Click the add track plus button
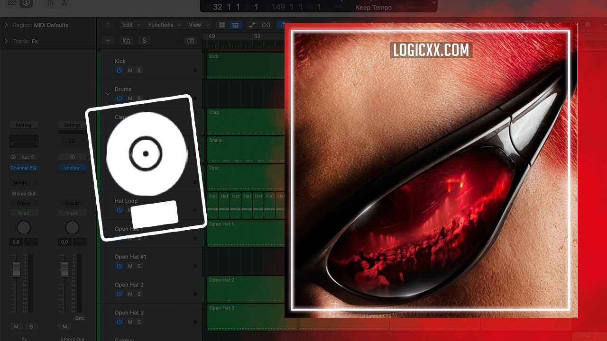 click(x=108, y=41)
